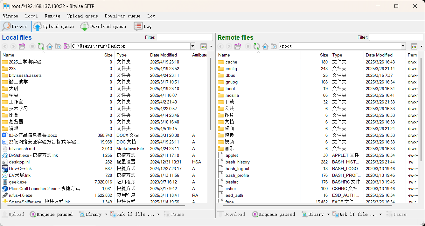The image size is (425, 226).
Task: Sort remote files by Size column
Action: (x=315, y=55)
